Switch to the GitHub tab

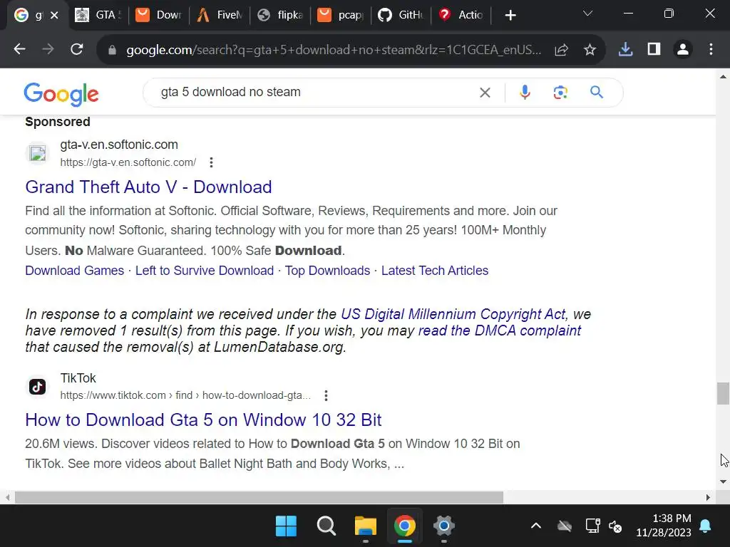point(401,15)
